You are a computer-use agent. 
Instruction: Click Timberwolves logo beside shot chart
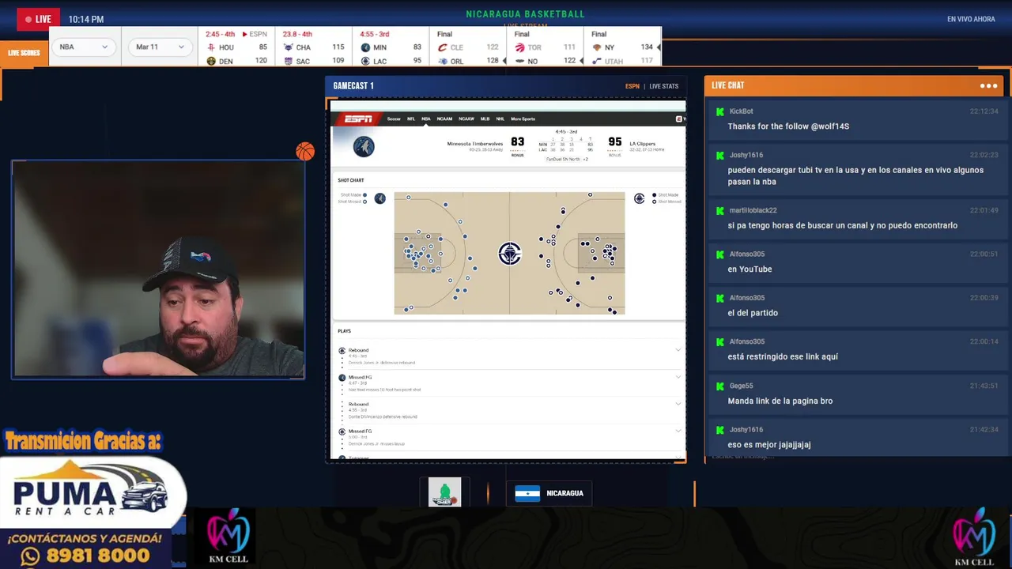[380, 198]
